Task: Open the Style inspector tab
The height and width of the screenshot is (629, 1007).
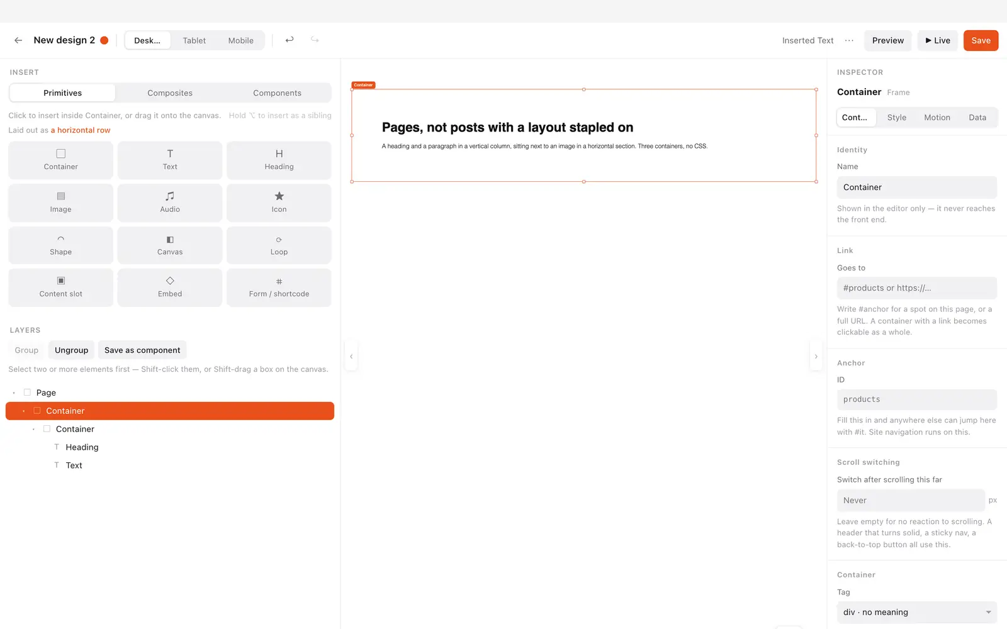Action: pyautogui.click(x=897, y=117)
